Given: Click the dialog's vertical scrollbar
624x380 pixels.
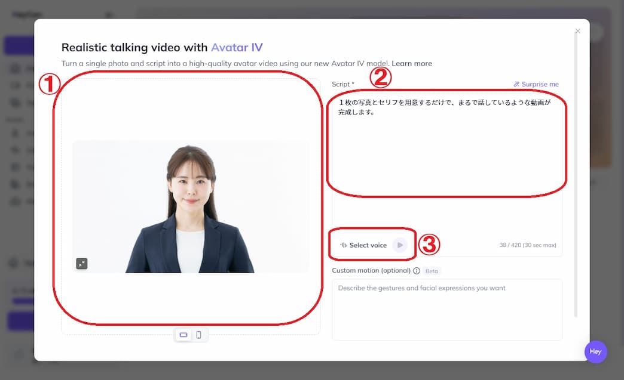Looking at the screenshot, I should point(576,179).
